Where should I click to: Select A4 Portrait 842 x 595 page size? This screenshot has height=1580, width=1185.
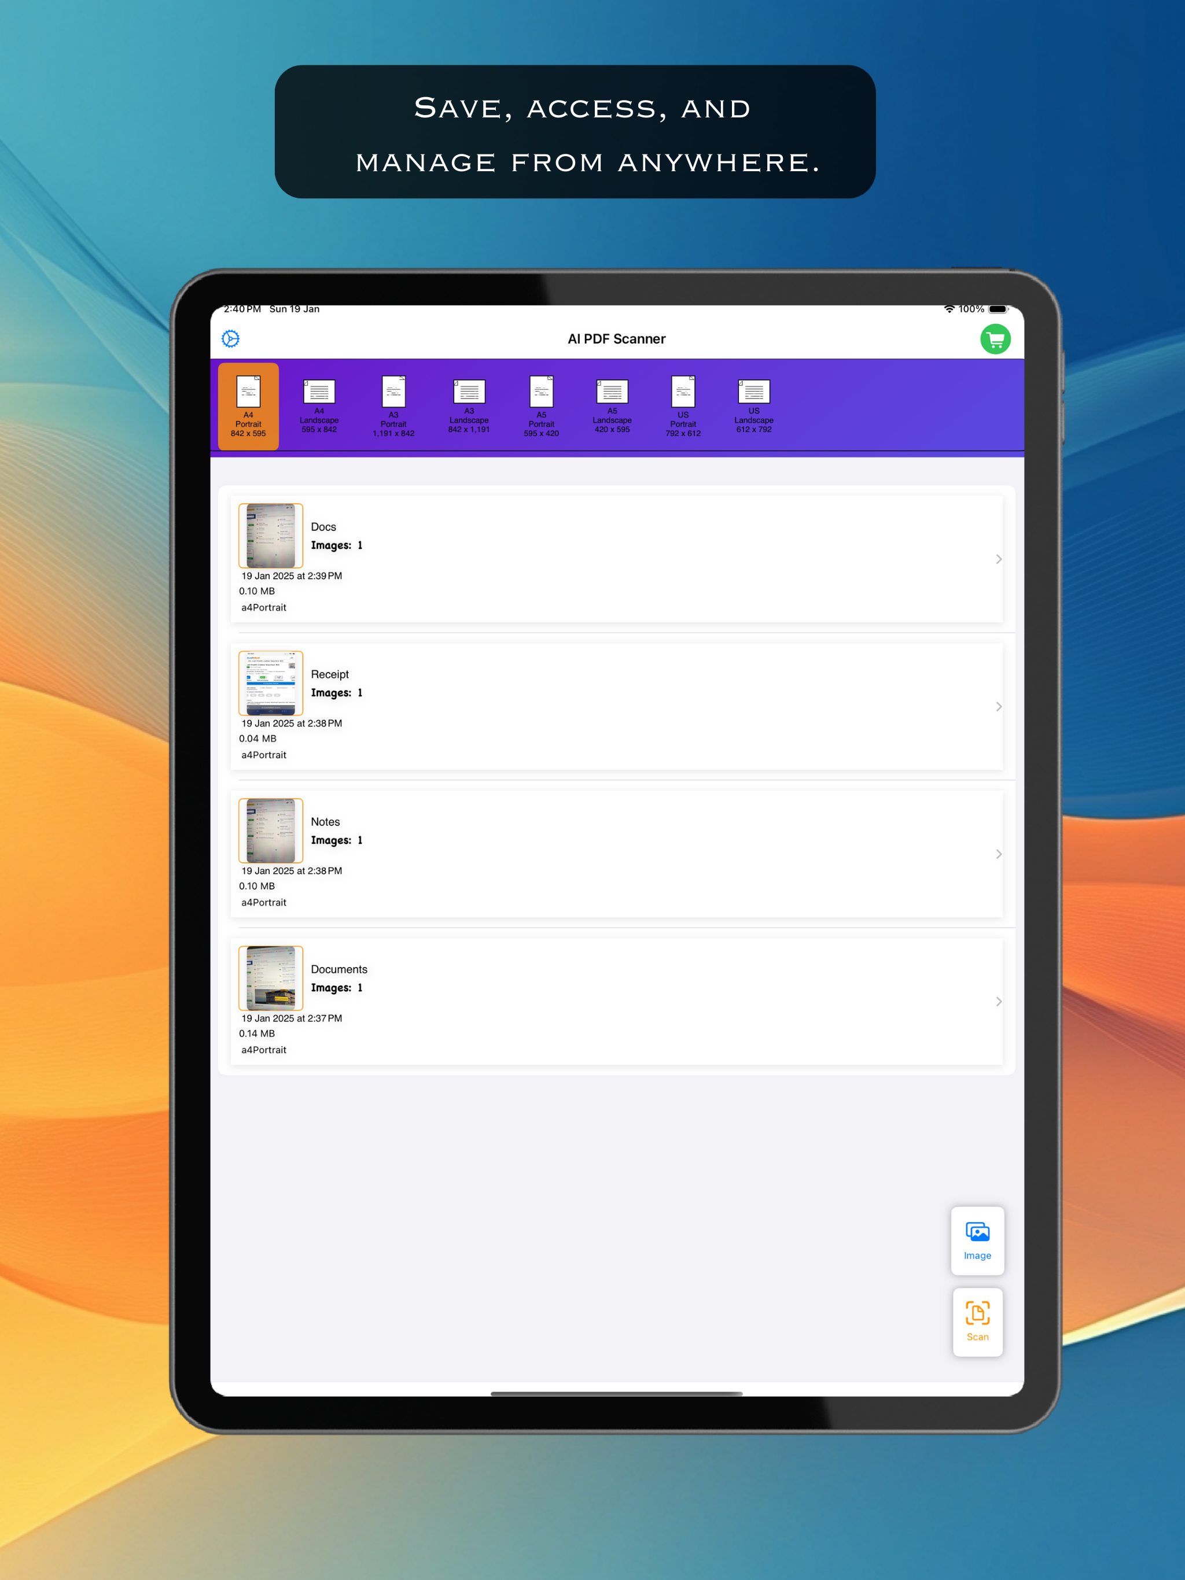point(248,406)
